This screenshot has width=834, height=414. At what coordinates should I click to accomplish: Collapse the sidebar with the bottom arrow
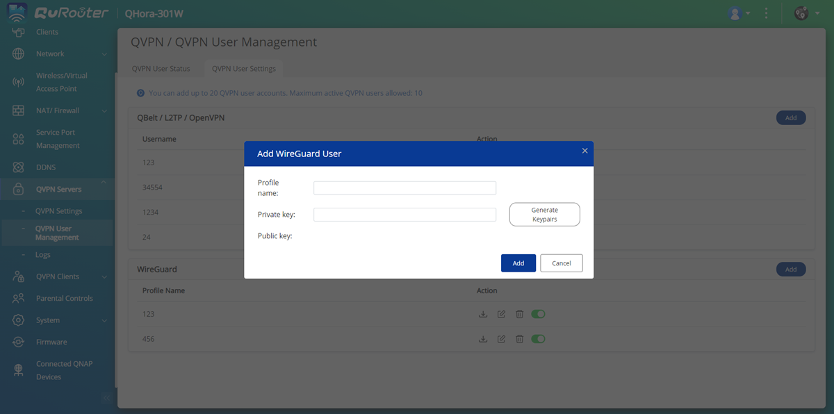tap(106, 399)
